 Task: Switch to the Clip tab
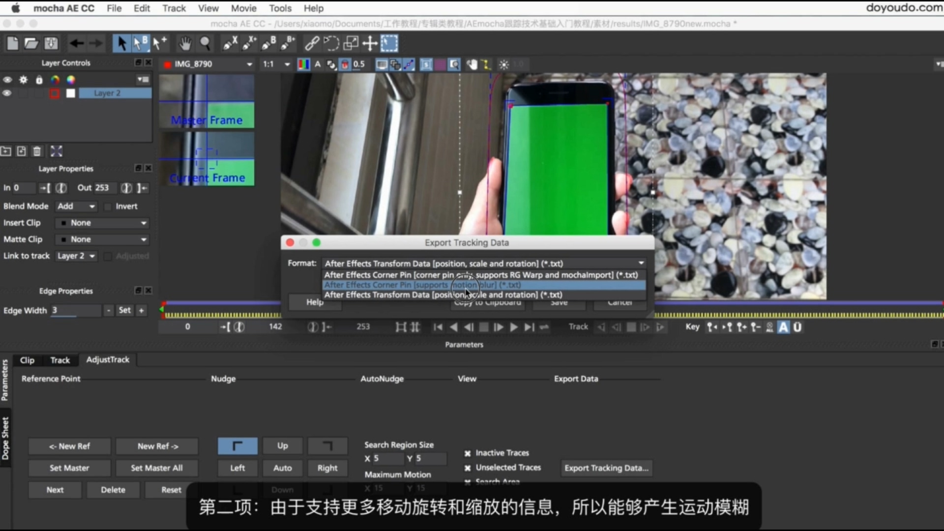click(x=27, y=360)
